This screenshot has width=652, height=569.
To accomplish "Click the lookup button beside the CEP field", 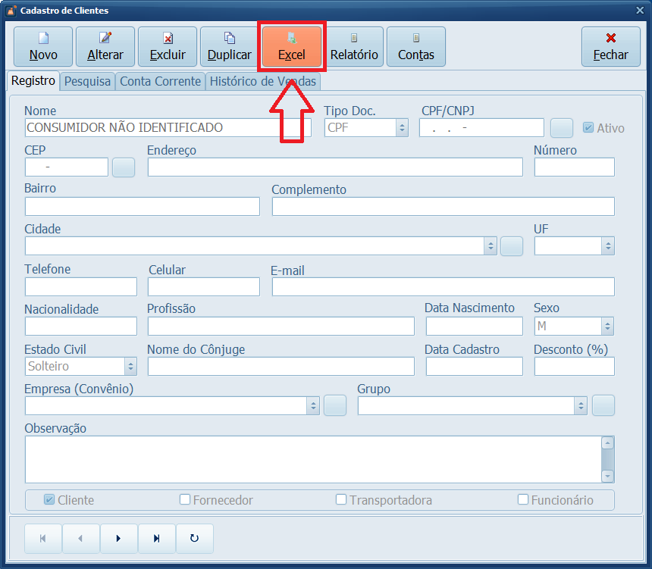I will (124, 167).
